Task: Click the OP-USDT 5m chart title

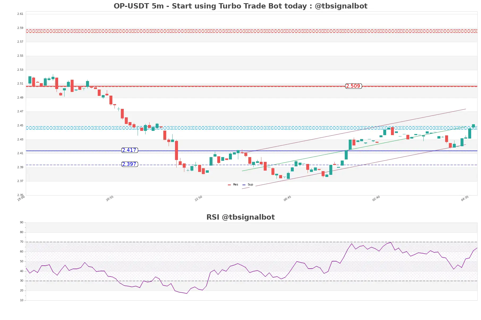Action: 240,6
